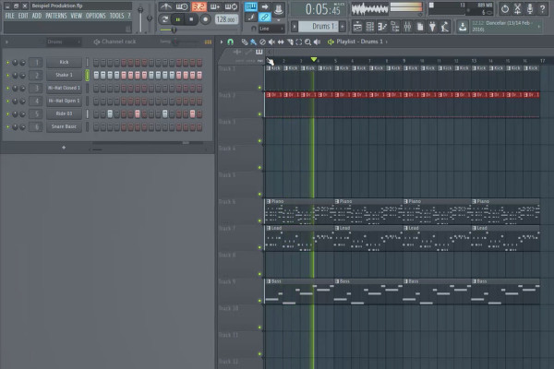
Task: Mute the Kick channel green LED
Action: pyautogui.click(x=7, y=63)
